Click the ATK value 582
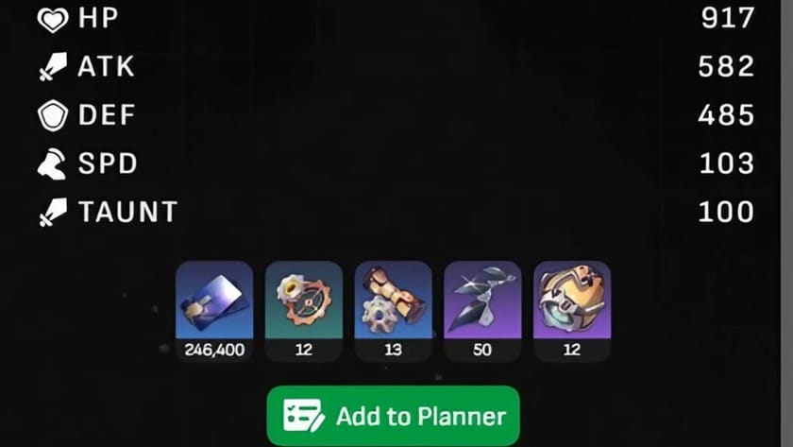 [726, 66]
